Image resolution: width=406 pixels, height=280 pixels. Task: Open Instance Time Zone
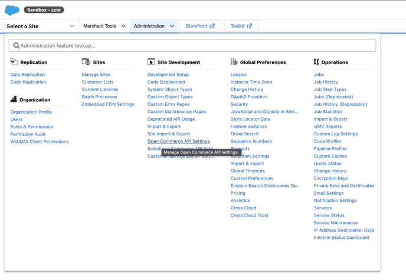[251, 82]
